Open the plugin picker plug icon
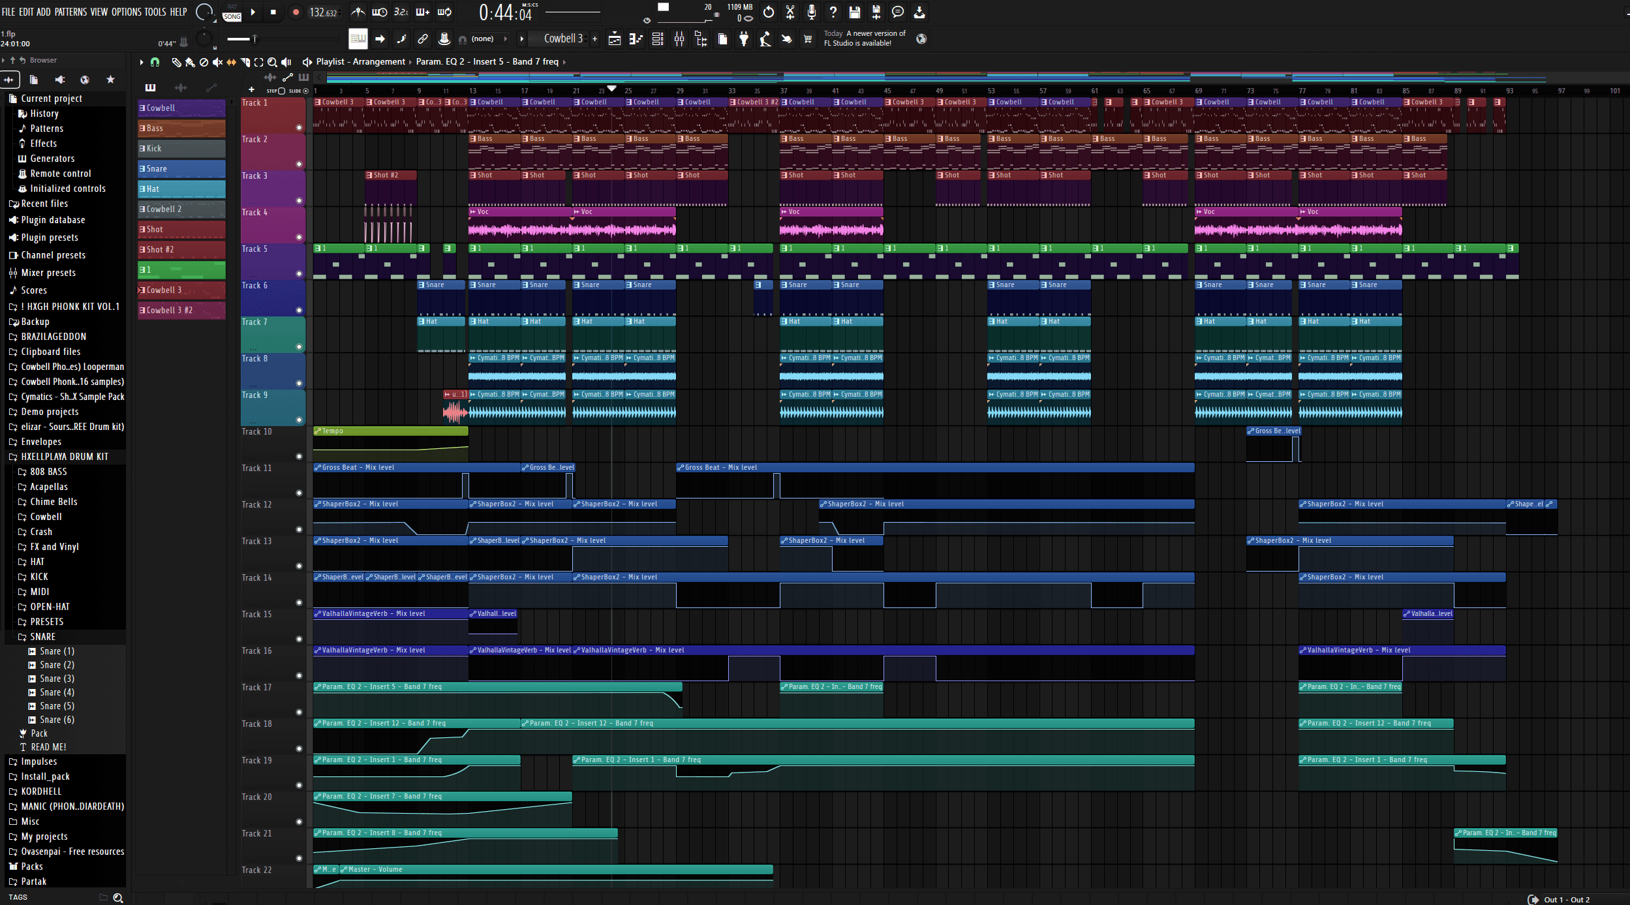Screen dimensions: 1630x905 pos(744,39)
